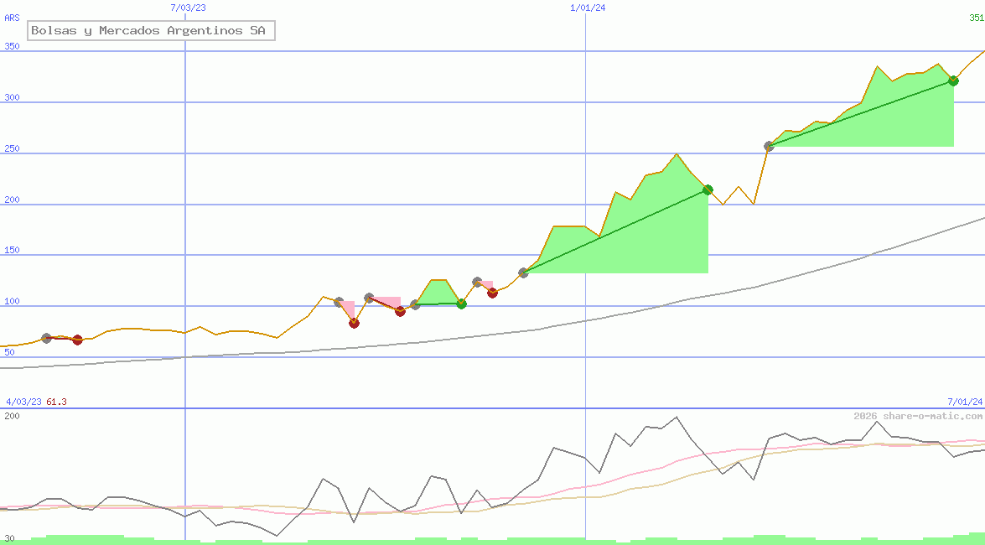The height and width of the screenshot is (545, 985).
Task: Click the 200 label on the lower indicator panel
Action: (12, 416)
